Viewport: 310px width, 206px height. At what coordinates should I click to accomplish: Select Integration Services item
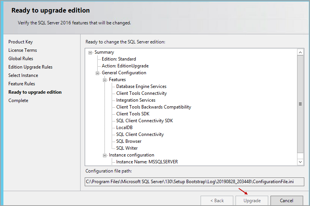136,100
